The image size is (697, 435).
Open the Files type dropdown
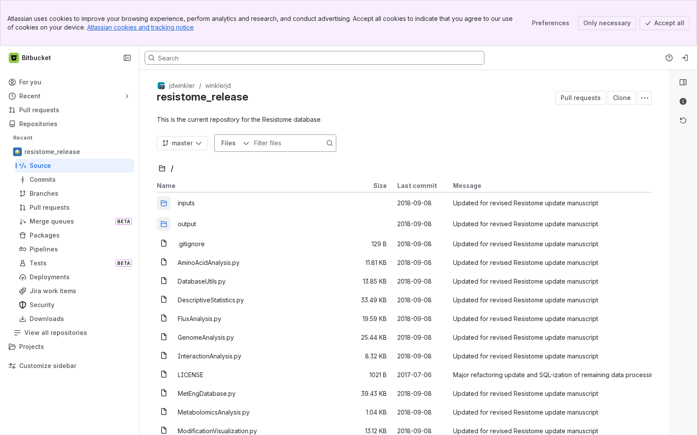tap(234, 143)
